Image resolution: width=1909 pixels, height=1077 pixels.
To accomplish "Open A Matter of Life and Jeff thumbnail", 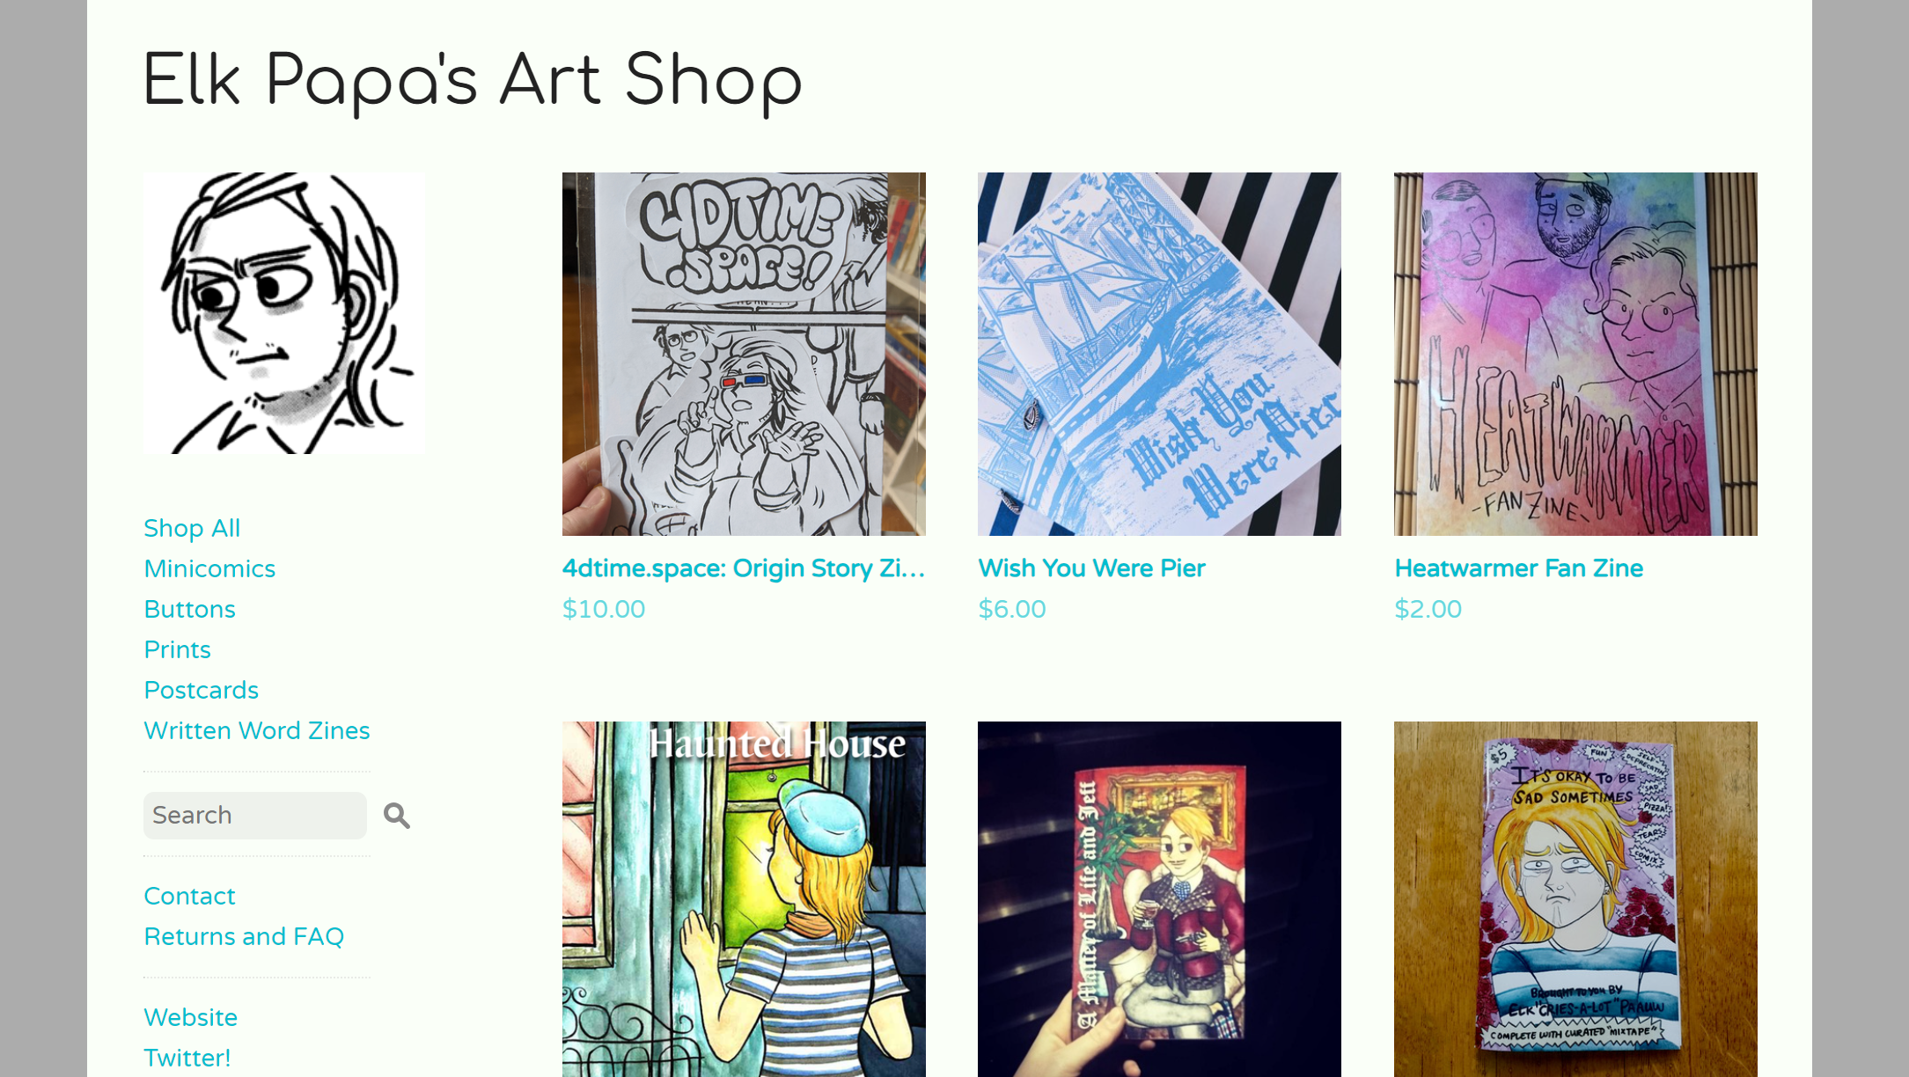I will click(x=1159, y=899).
